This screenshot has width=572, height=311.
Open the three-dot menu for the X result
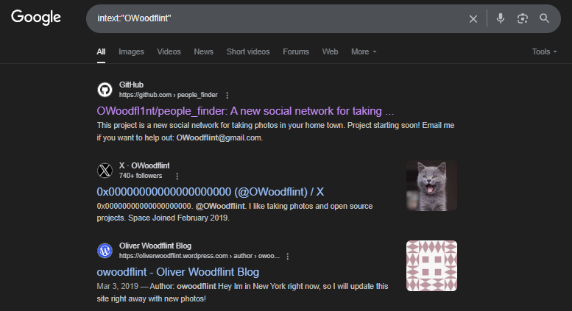click(x=177, y=176)
